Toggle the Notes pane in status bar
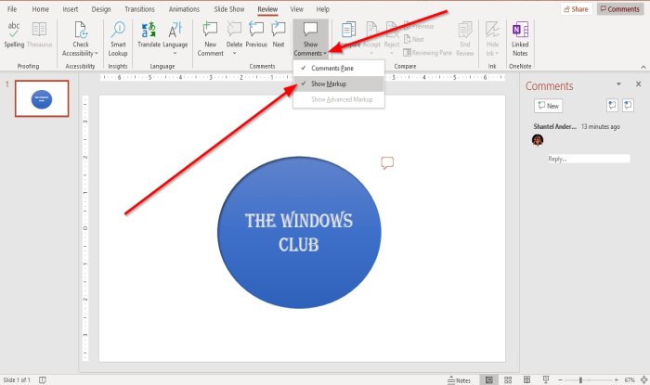The width and height of the screenshot is (650, 385). [x=459, y=380]
